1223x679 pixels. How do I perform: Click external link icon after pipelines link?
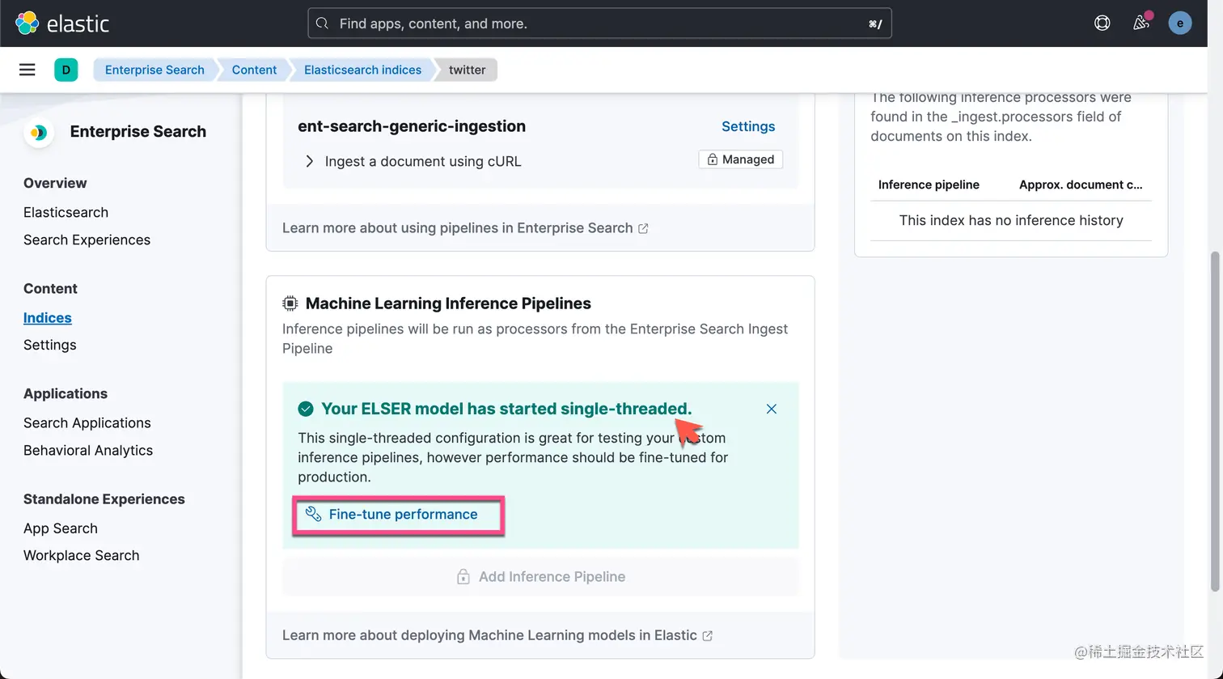point(643,228)
